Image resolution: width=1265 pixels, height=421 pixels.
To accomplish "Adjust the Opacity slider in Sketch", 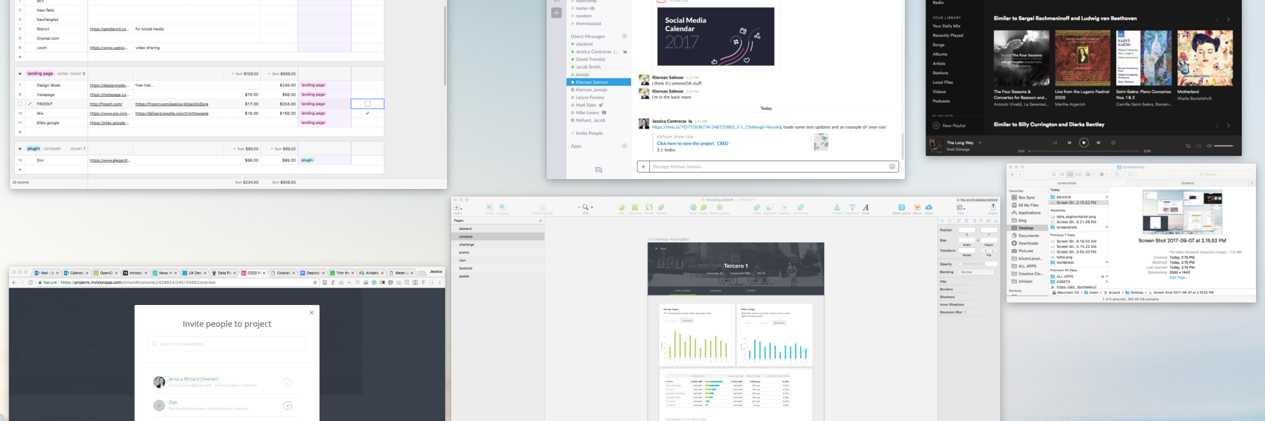I will click(x=969, y=264).
